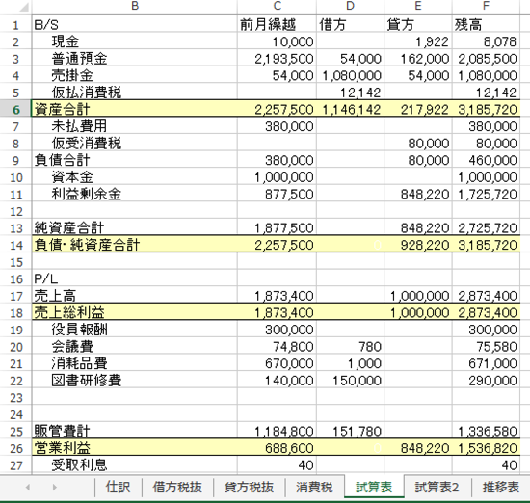The width and height of the screenshot is (530, 503).
Task: Click the 290,000 balance cell
Action: coord(486,381)
